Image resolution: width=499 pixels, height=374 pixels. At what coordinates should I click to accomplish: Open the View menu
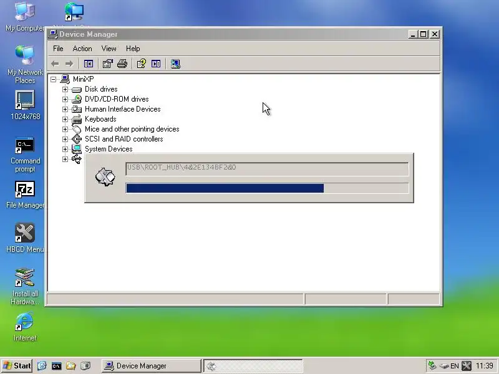point(109,49)
